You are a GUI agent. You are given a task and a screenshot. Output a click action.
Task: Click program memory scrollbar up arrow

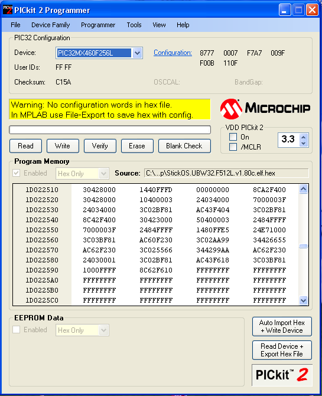(303, 189)
